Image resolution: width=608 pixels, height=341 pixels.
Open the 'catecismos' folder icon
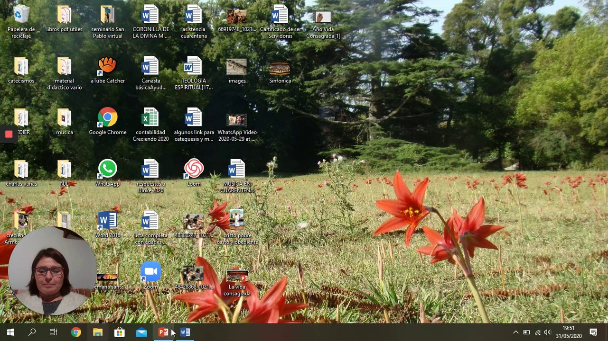point(21,70)
